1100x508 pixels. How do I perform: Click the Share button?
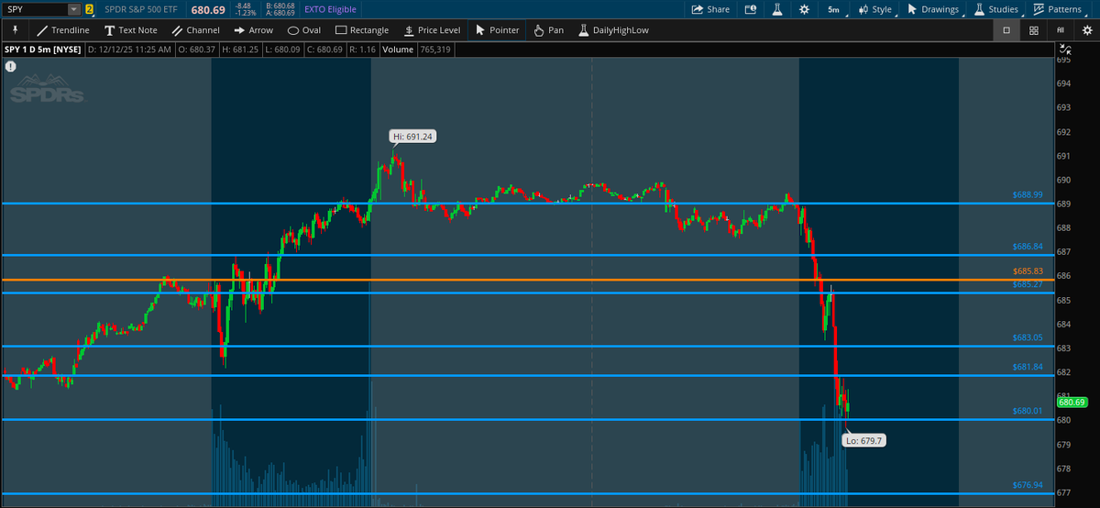pyautogui.click(x=710, y=9)
